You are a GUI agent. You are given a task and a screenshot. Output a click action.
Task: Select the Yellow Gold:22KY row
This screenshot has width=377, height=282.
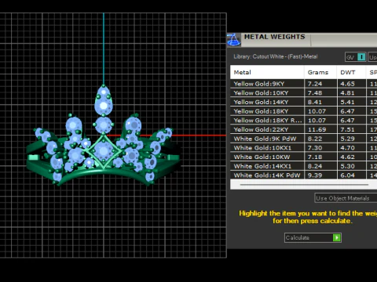[304, 129]
